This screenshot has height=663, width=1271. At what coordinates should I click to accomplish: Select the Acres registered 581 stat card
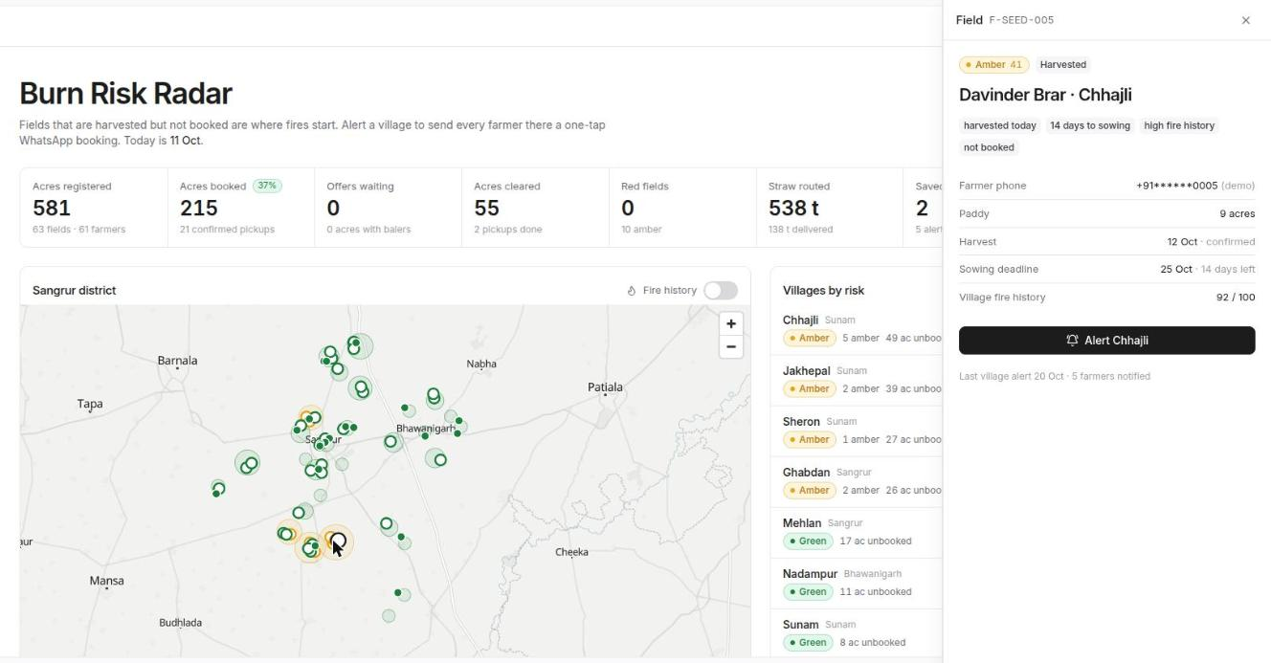[x=94, y=208]
